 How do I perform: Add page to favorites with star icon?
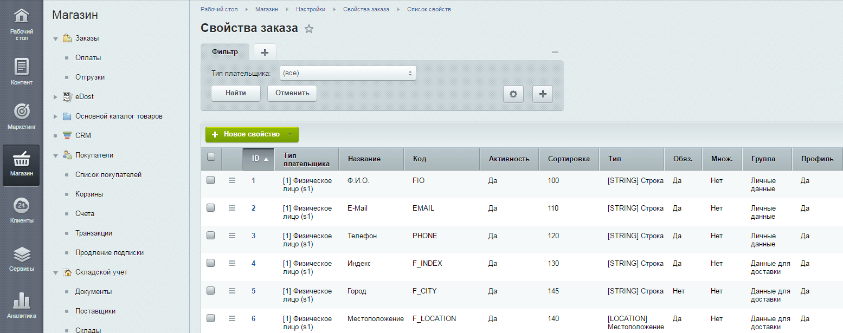(x=309, y=29)
